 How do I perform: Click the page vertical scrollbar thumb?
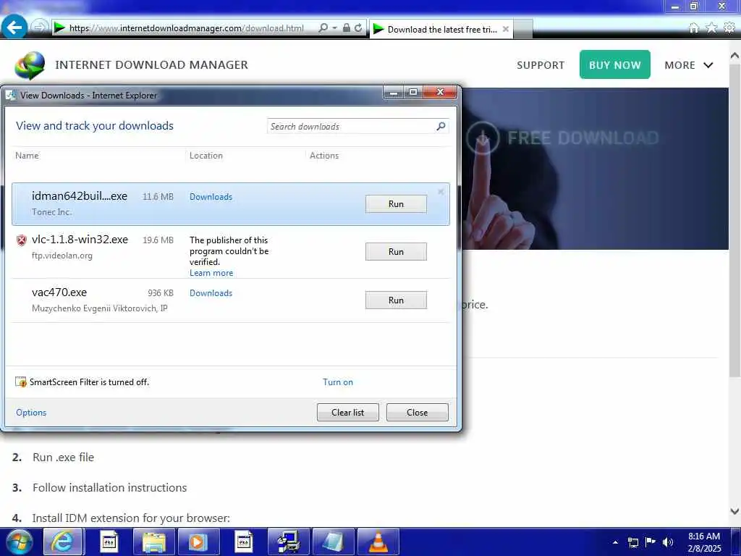[734, 220]
